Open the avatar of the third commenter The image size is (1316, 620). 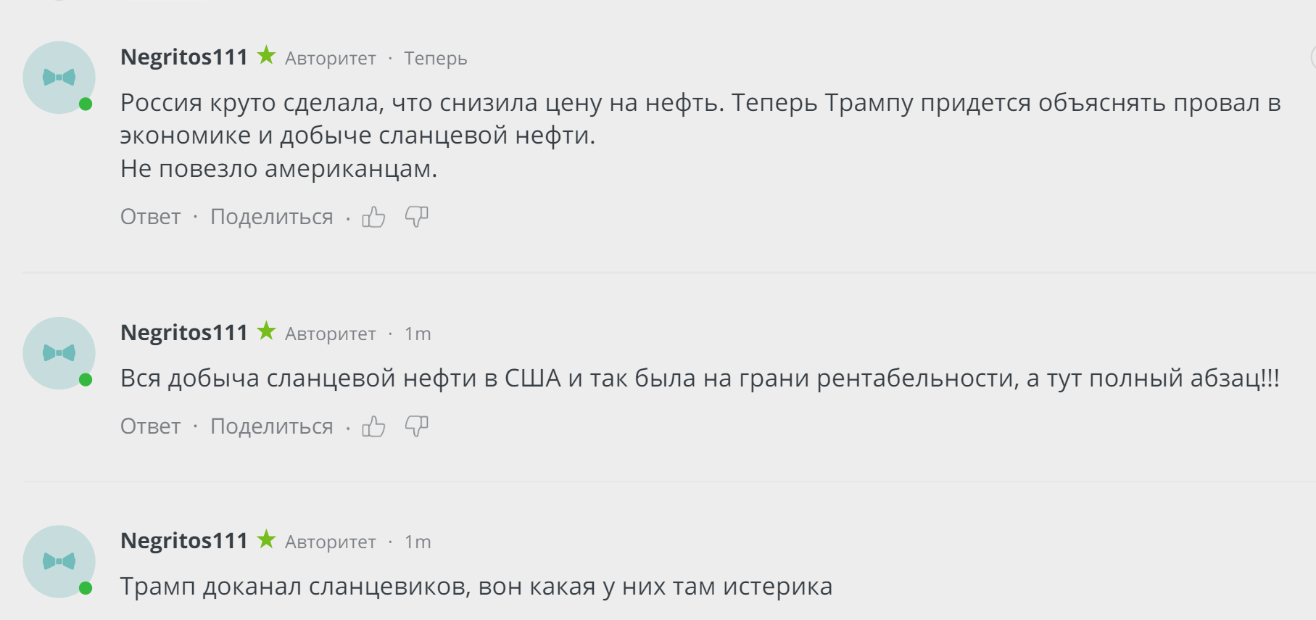coord(59,561)
